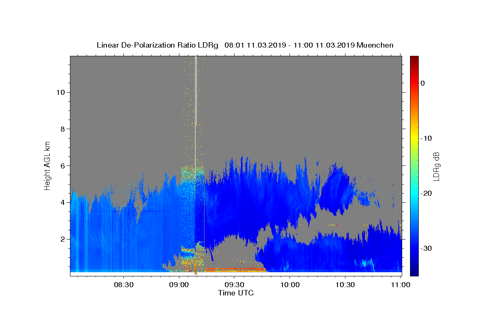Click the colorbar label '-30'
The height and width of the screenshot is (331, 497).
tap(427, 248)
